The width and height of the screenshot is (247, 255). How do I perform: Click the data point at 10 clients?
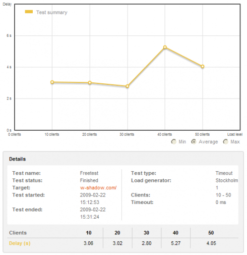click(52, 82)
